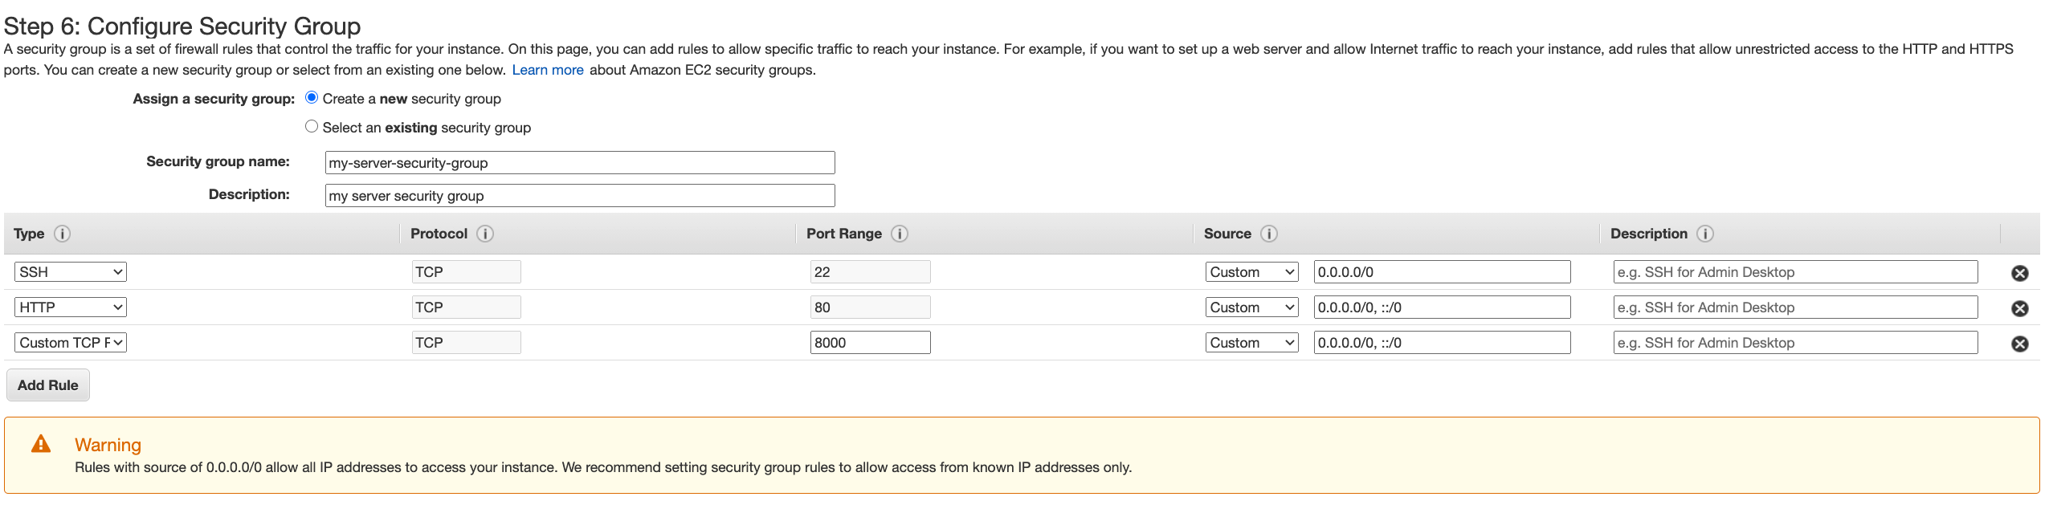Open the SSH type dropdown
2049x509 pixels.
[71, 272]
